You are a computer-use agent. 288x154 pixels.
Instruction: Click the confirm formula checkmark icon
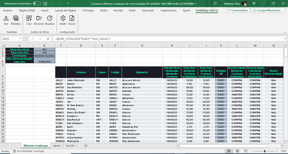(x=40, y=39)
